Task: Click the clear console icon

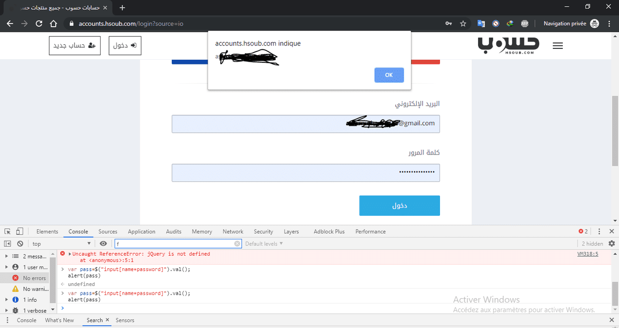Action: point(20,244)
